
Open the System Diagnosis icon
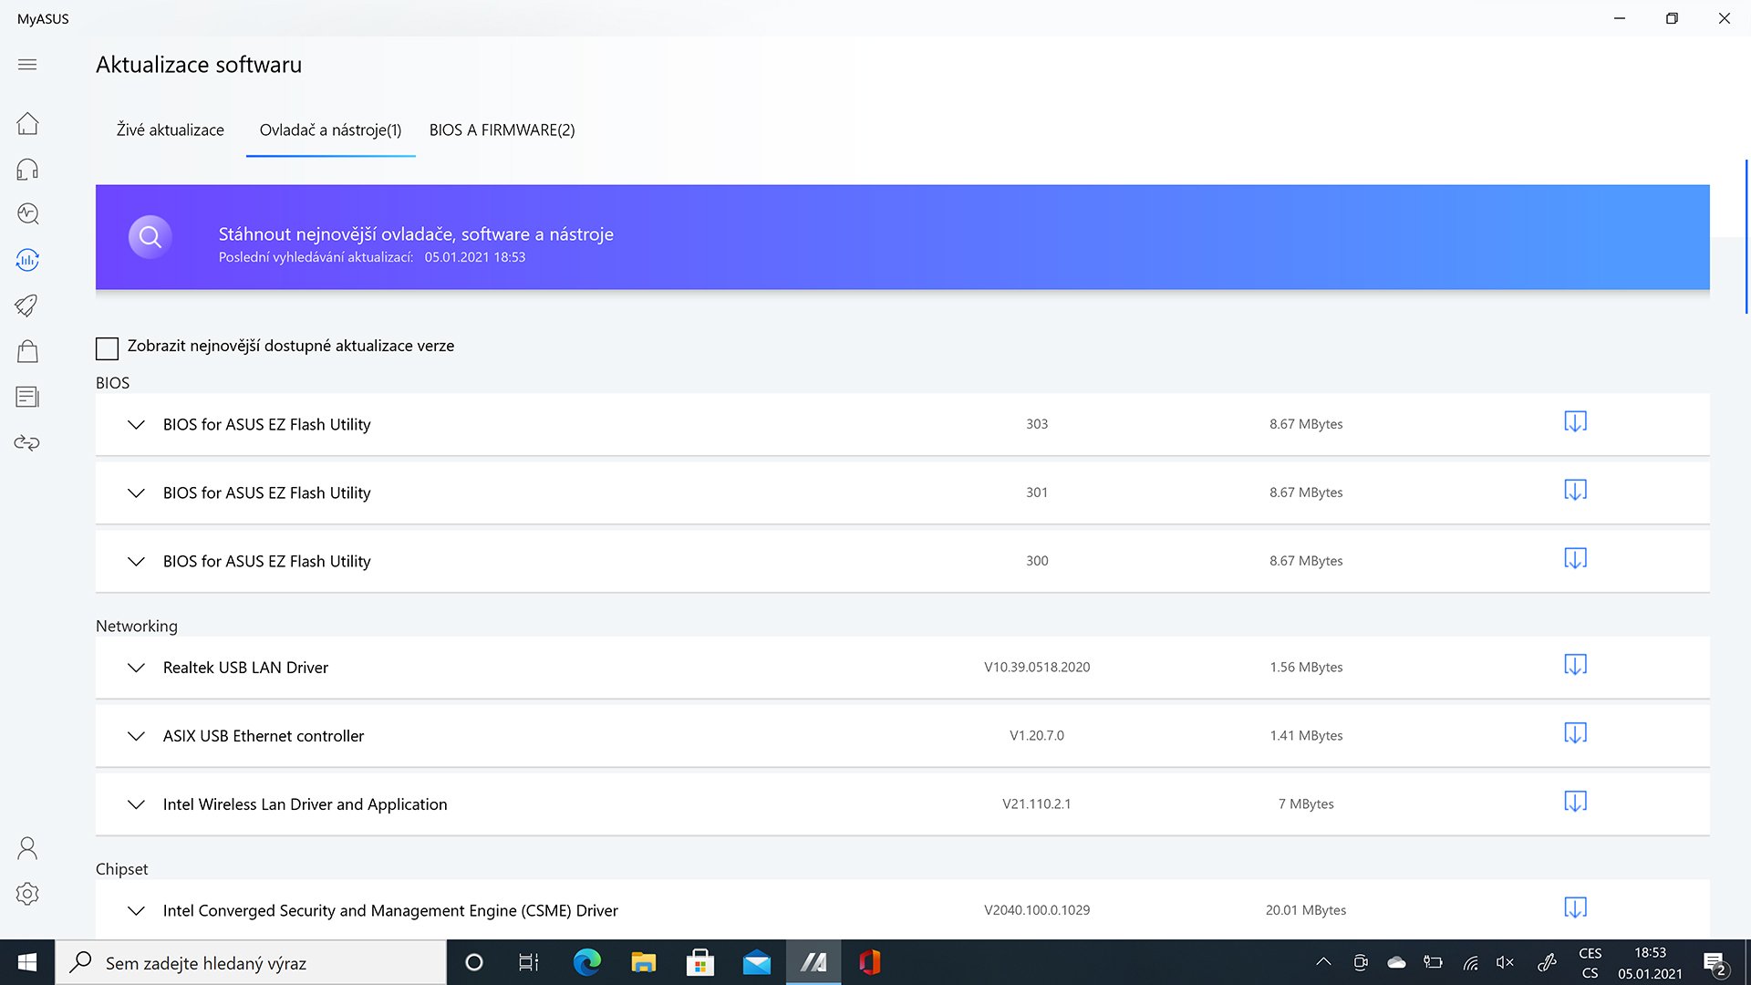coord(27,213)
